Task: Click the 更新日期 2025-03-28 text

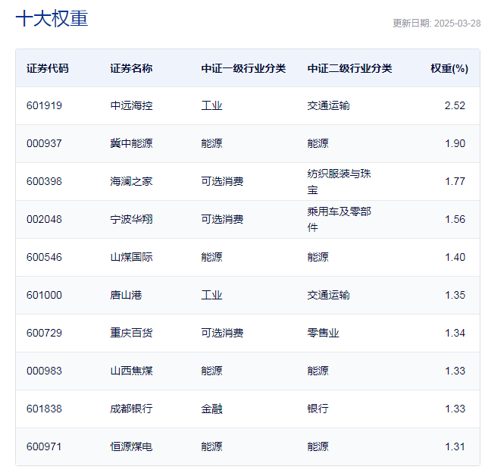Action: click(436, 23)
